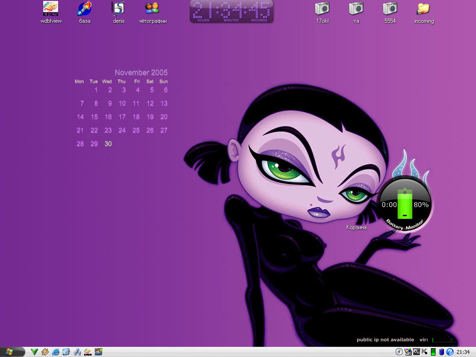This screenshot has height=357, width=476.
Task: Expand hidden system tray icons arrow
Action: (x=399, y=352)
